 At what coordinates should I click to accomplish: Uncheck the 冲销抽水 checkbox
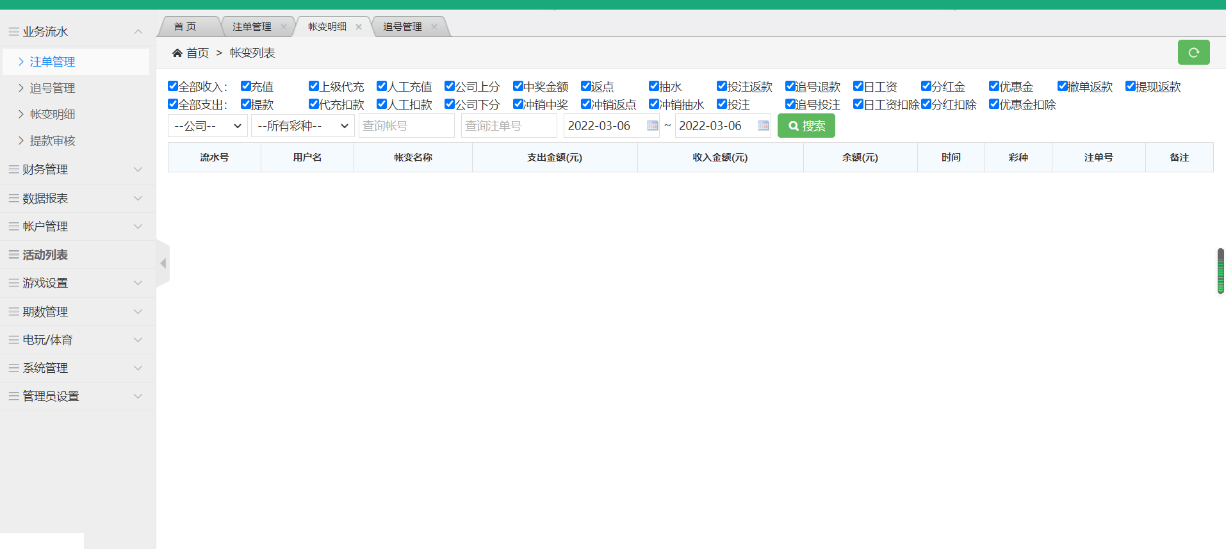(x=653, y=104)
